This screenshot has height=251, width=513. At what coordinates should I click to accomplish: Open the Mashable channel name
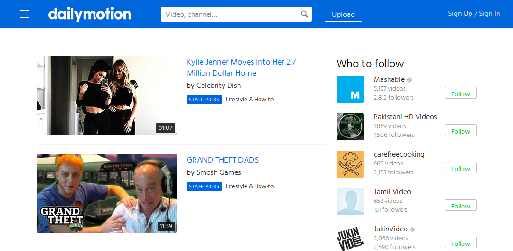(389, 79)
